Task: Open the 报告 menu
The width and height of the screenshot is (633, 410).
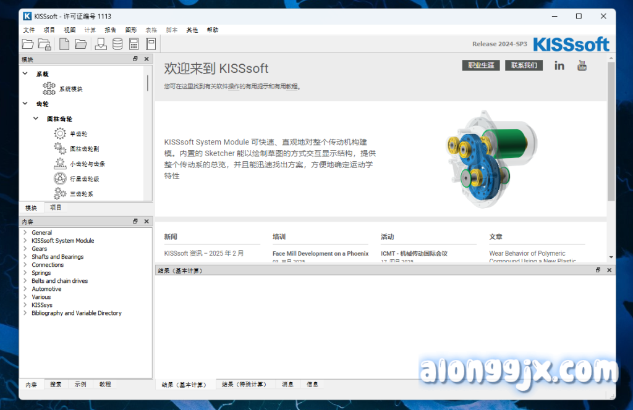Action: (110, 30)
